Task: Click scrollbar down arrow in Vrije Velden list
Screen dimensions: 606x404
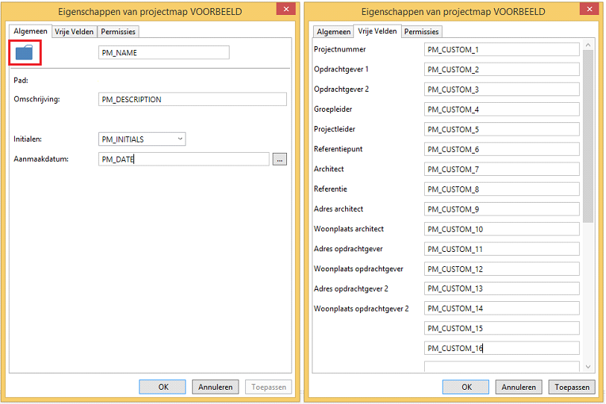Action: click(x=588, y=367)
